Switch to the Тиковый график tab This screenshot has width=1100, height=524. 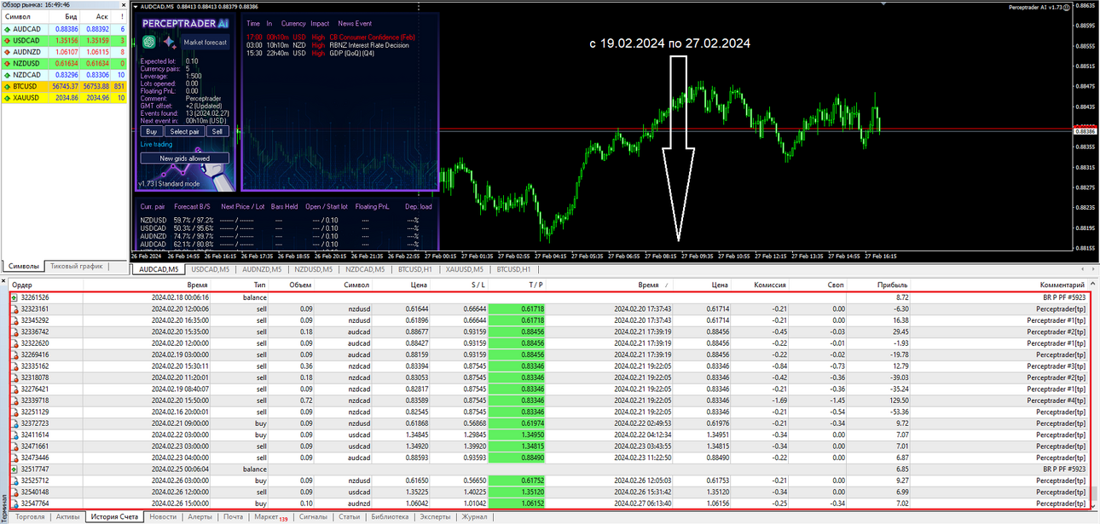[x=76, y=266]
